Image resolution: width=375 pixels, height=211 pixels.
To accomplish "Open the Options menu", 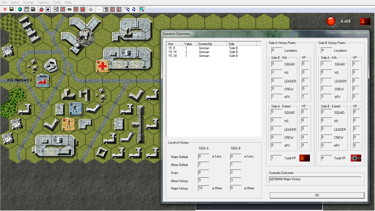I will [x=43, y=2].
